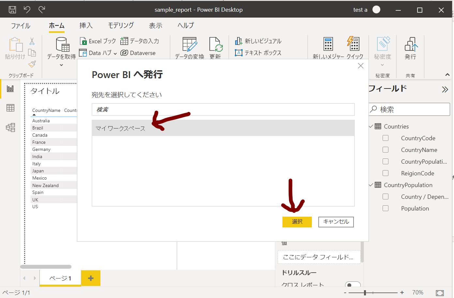Click the search box in publish dialog

click(x=223, y=110)
